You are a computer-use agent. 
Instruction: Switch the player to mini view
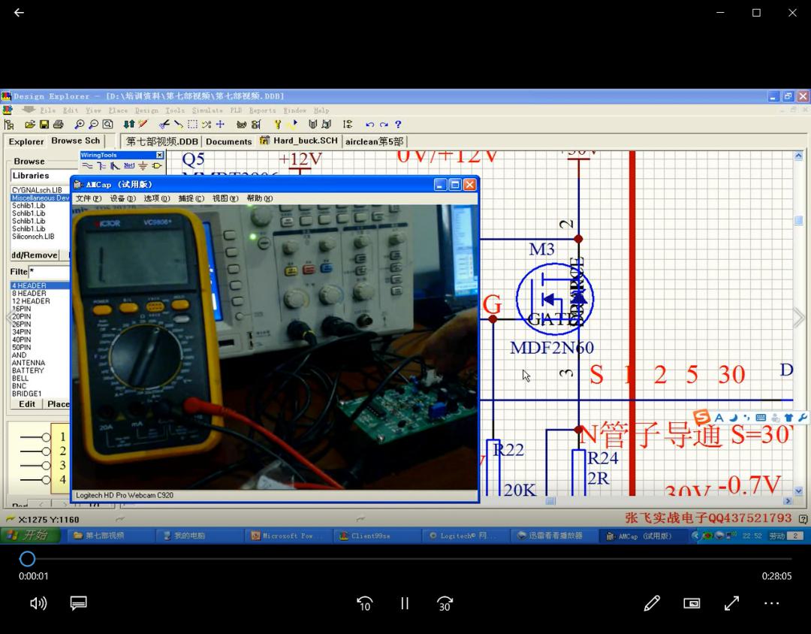692,603
